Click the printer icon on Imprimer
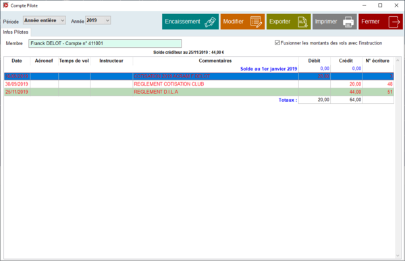The height and width of the screenshot is (261, 405). [x=348, y=22]
